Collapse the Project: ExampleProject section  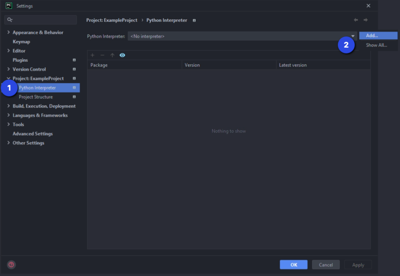pos(9,78)
